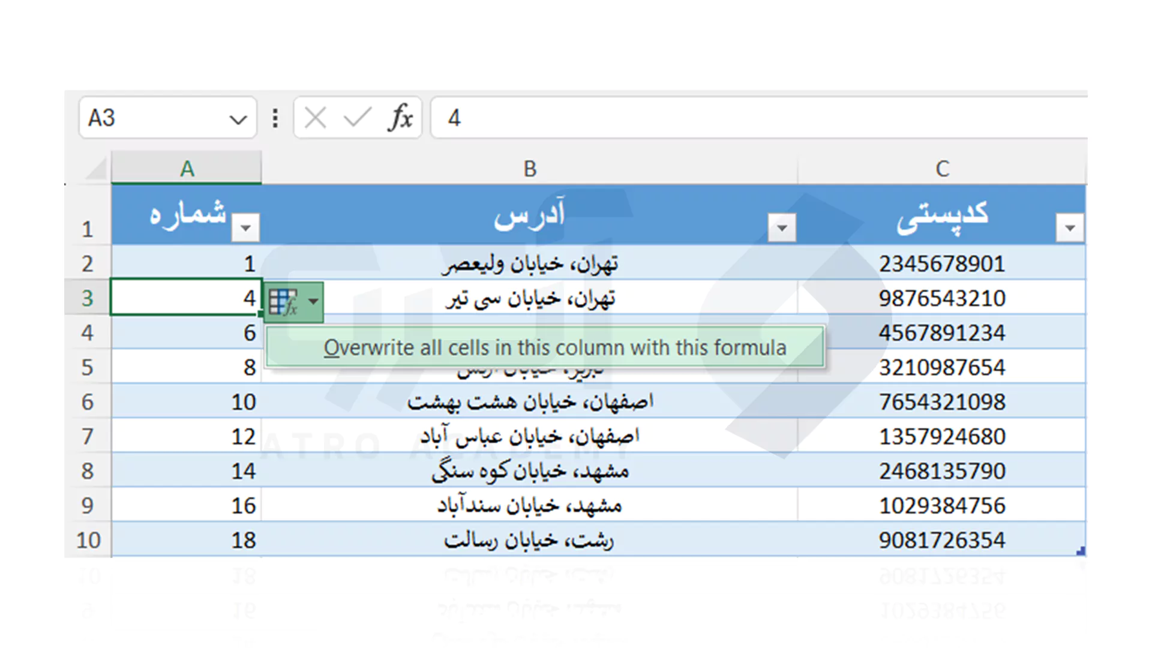Screen dimensions: 1152x648
Task: Select postal code 1357924680
Action: pyautogui.click(x=942, y=436)
